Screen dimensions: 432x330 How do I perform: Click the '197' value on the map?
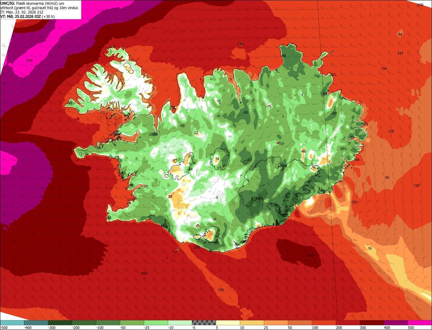(417, 186)
